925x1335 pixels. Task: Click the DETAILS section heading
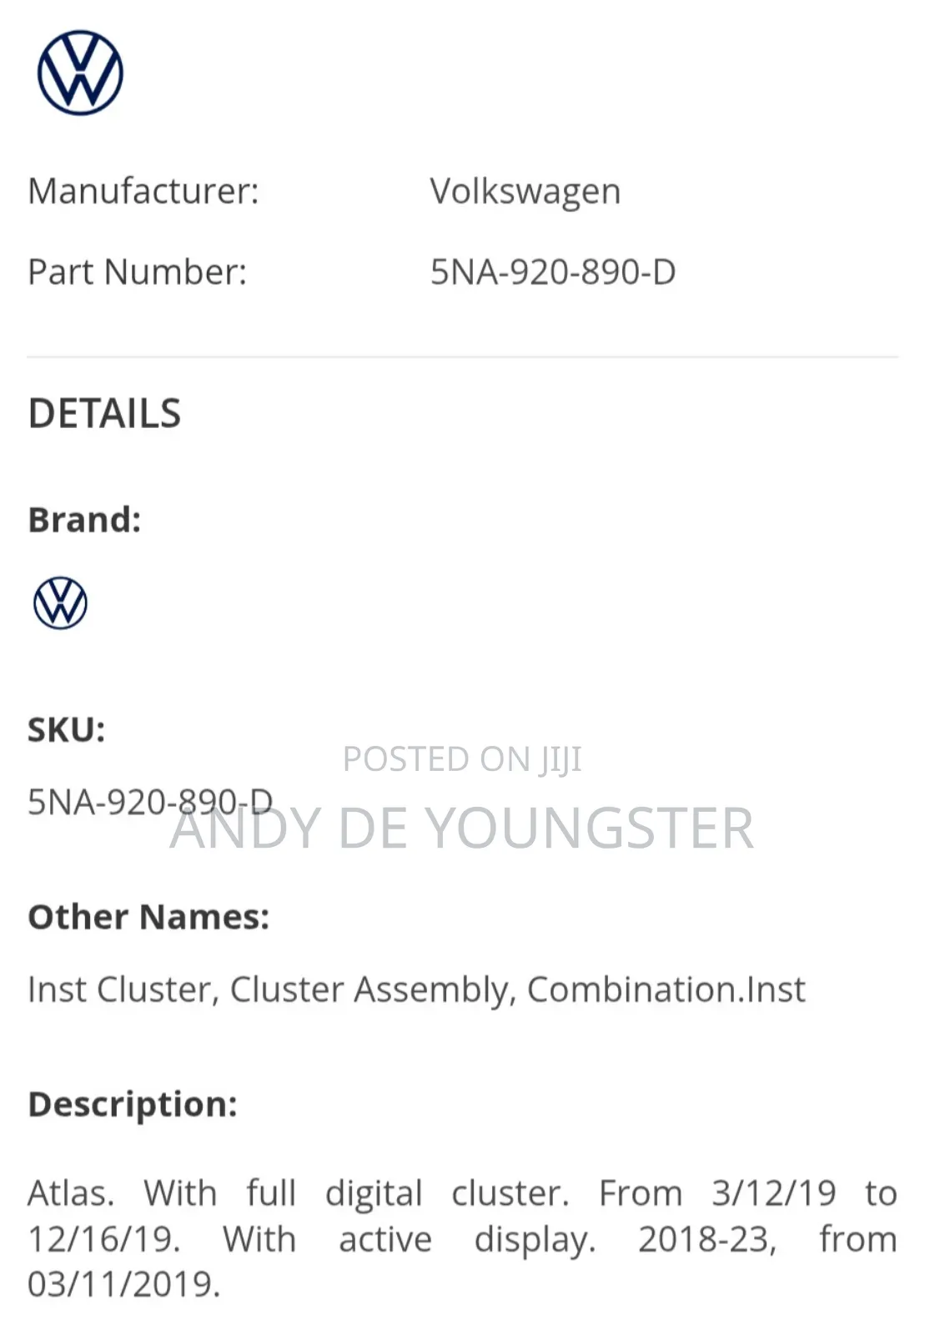click(104, 414)
